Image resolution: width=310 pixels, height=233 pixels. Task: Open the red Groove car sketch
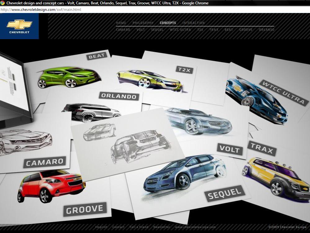(x=52, y=186)
